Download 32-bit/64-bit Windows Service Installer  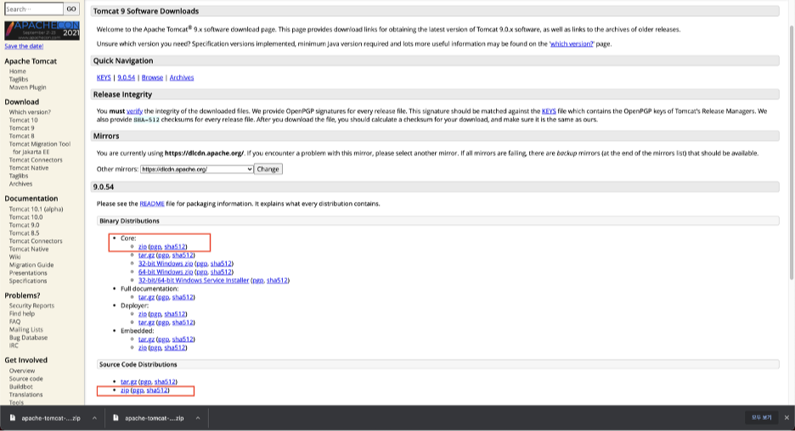pyautogui.click(x=194, y=280)
